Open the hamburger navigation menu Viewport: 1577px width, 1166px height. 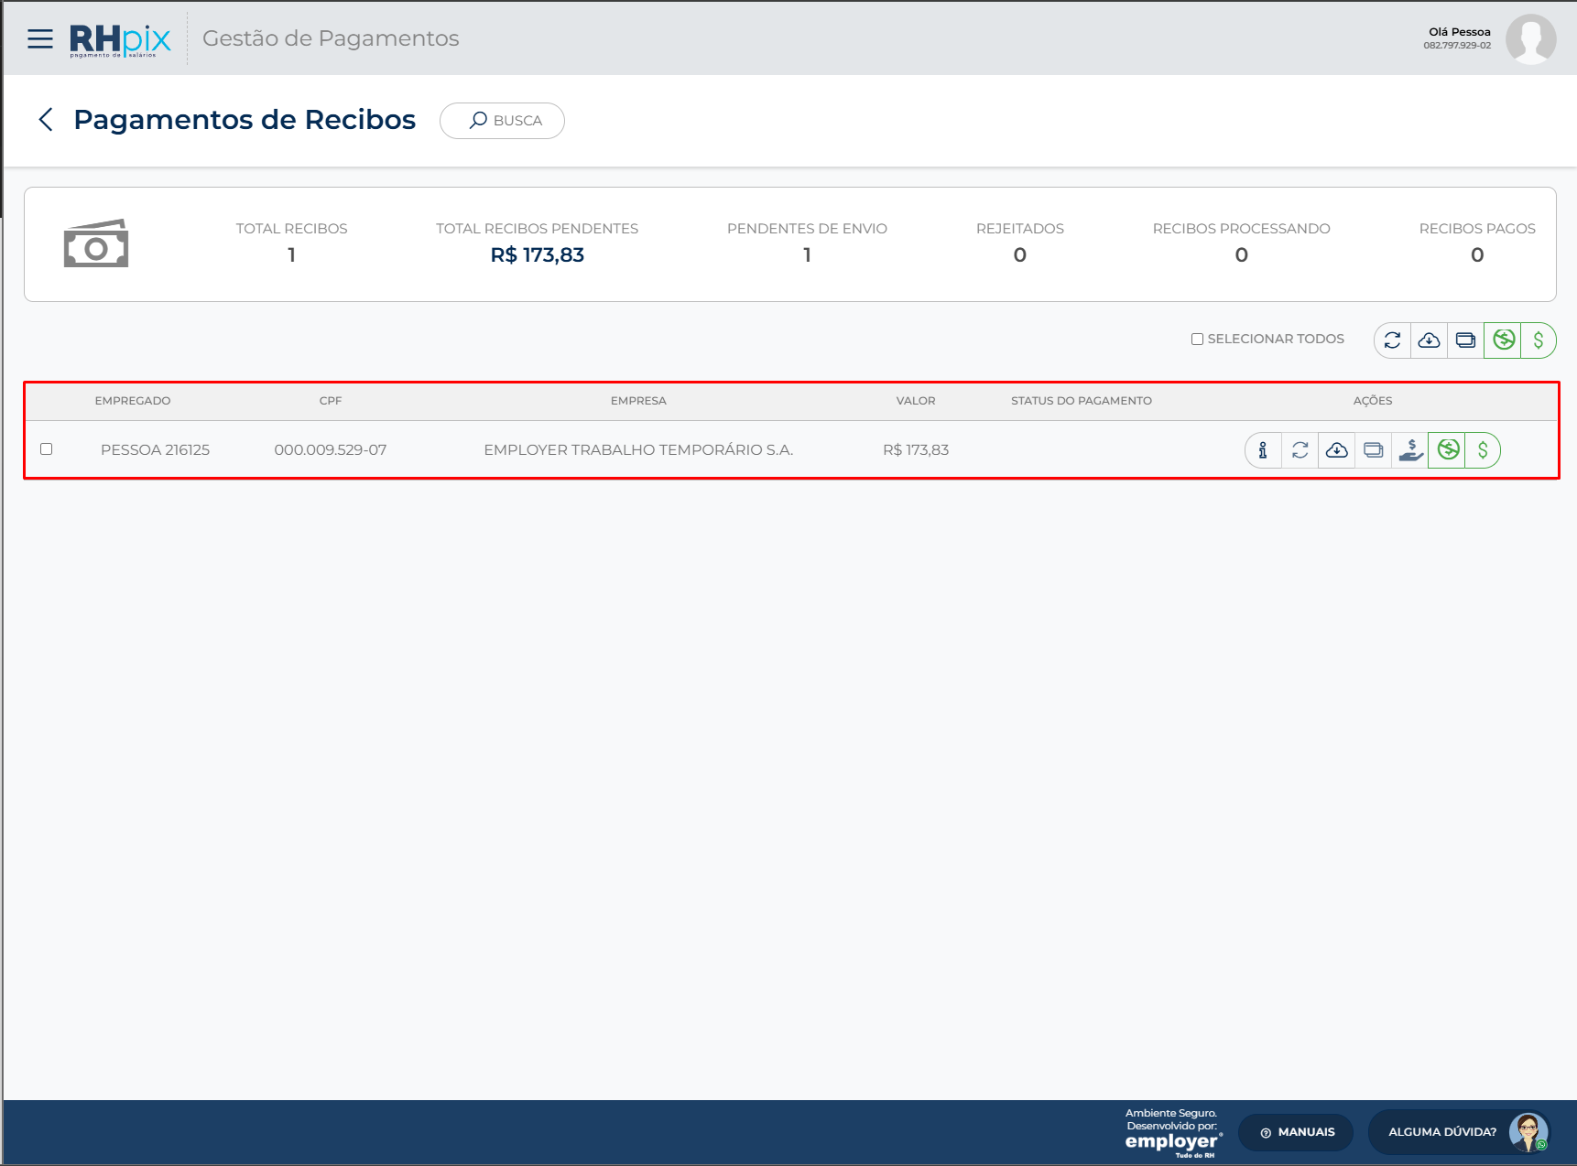pos(40,38)
